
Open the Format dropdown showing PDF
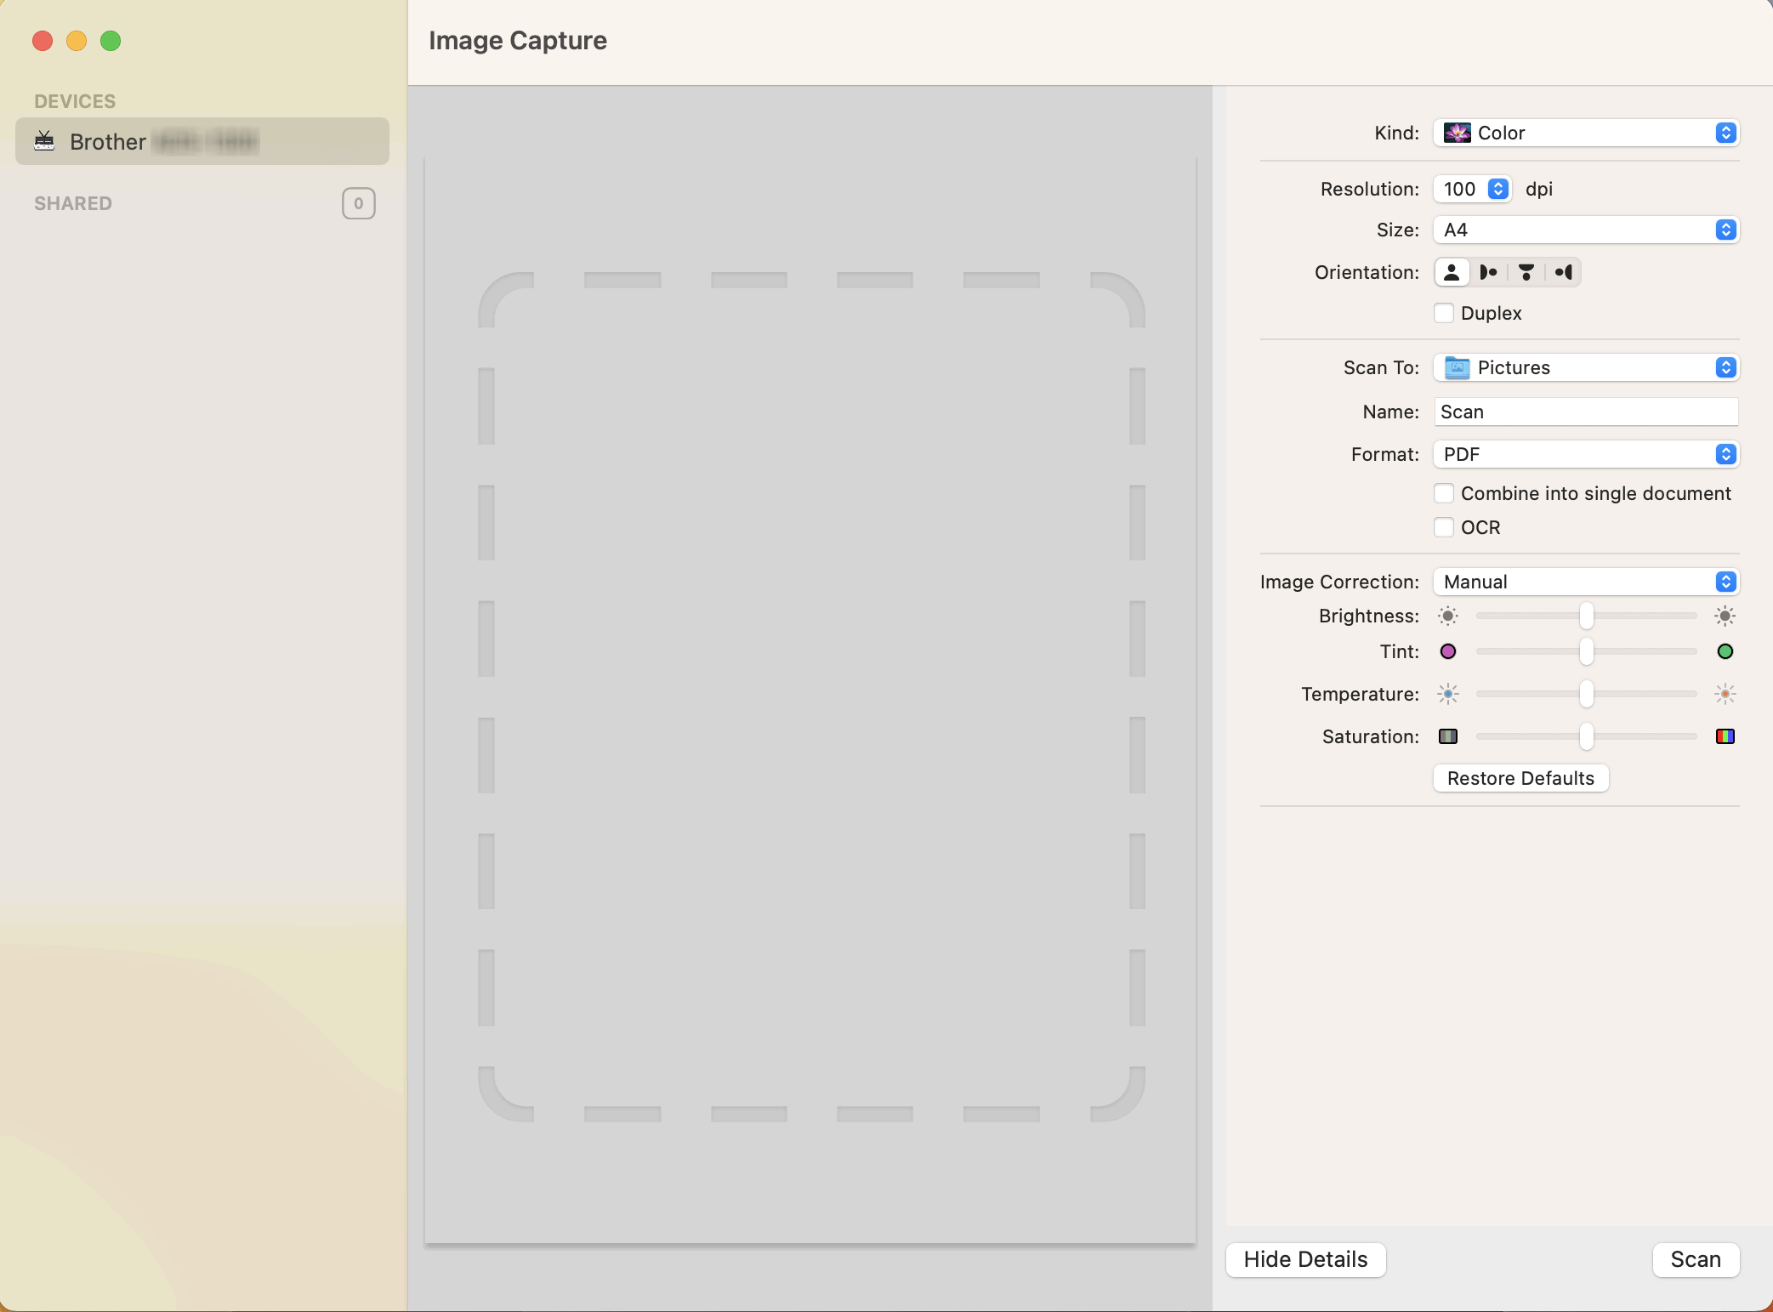(1586, 454)
